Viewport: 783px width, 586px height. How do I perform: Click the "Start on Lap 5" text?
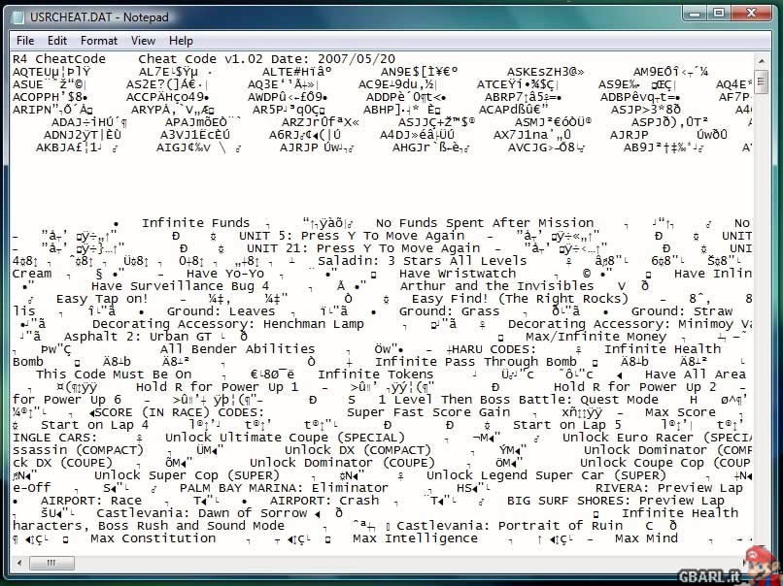tap(566, 425)
